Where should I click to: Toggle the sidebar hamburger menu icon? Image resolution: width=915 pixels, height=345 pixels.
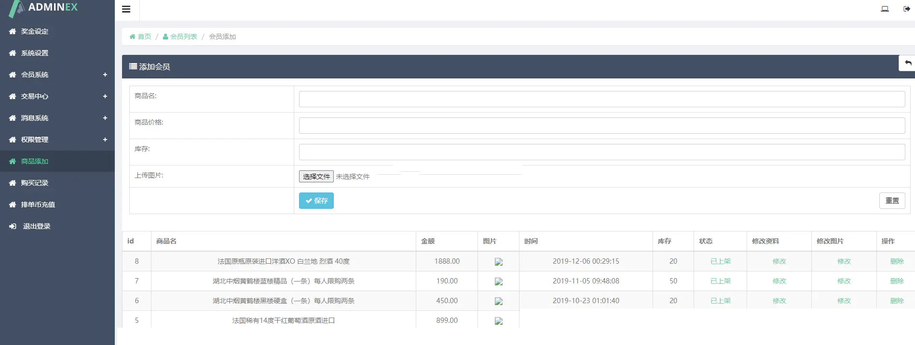126,9
